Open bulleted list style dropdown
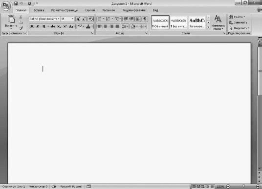 [104, 19]
